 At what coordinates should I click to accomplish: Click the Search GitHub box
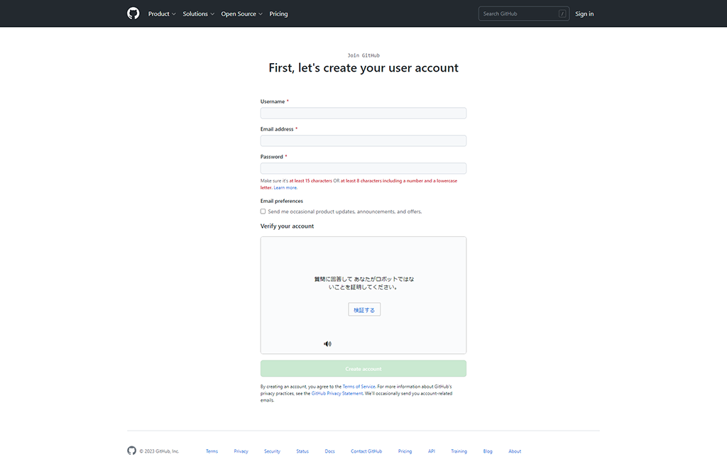(518, 13)
